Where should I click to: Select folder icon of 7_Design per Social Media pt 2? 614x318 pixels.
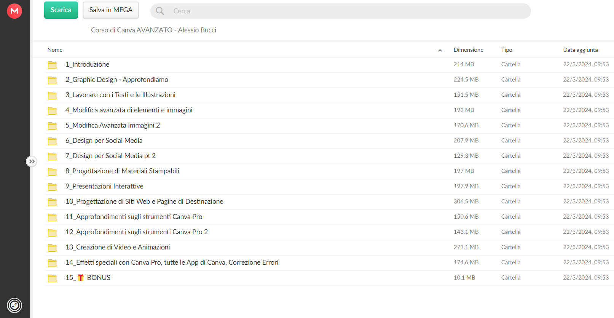point(52,157)
